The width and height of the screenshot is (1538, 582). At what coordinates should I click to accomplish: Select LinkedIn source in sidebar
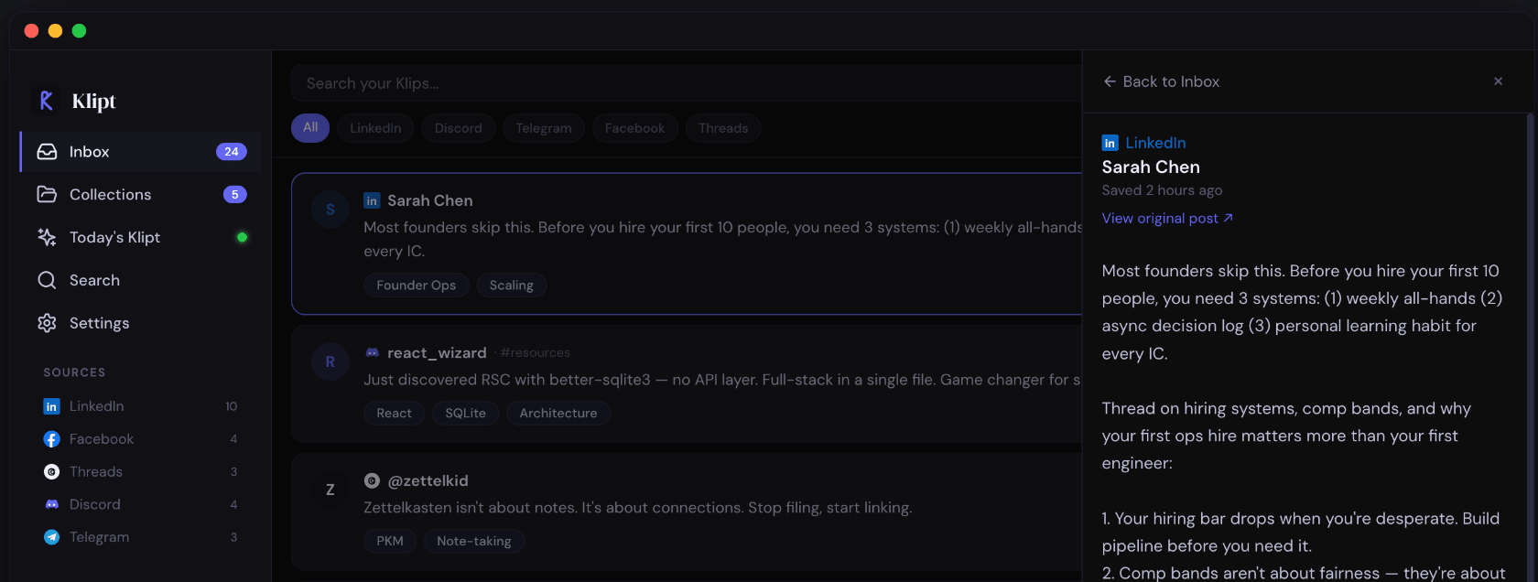coord(141,406)
